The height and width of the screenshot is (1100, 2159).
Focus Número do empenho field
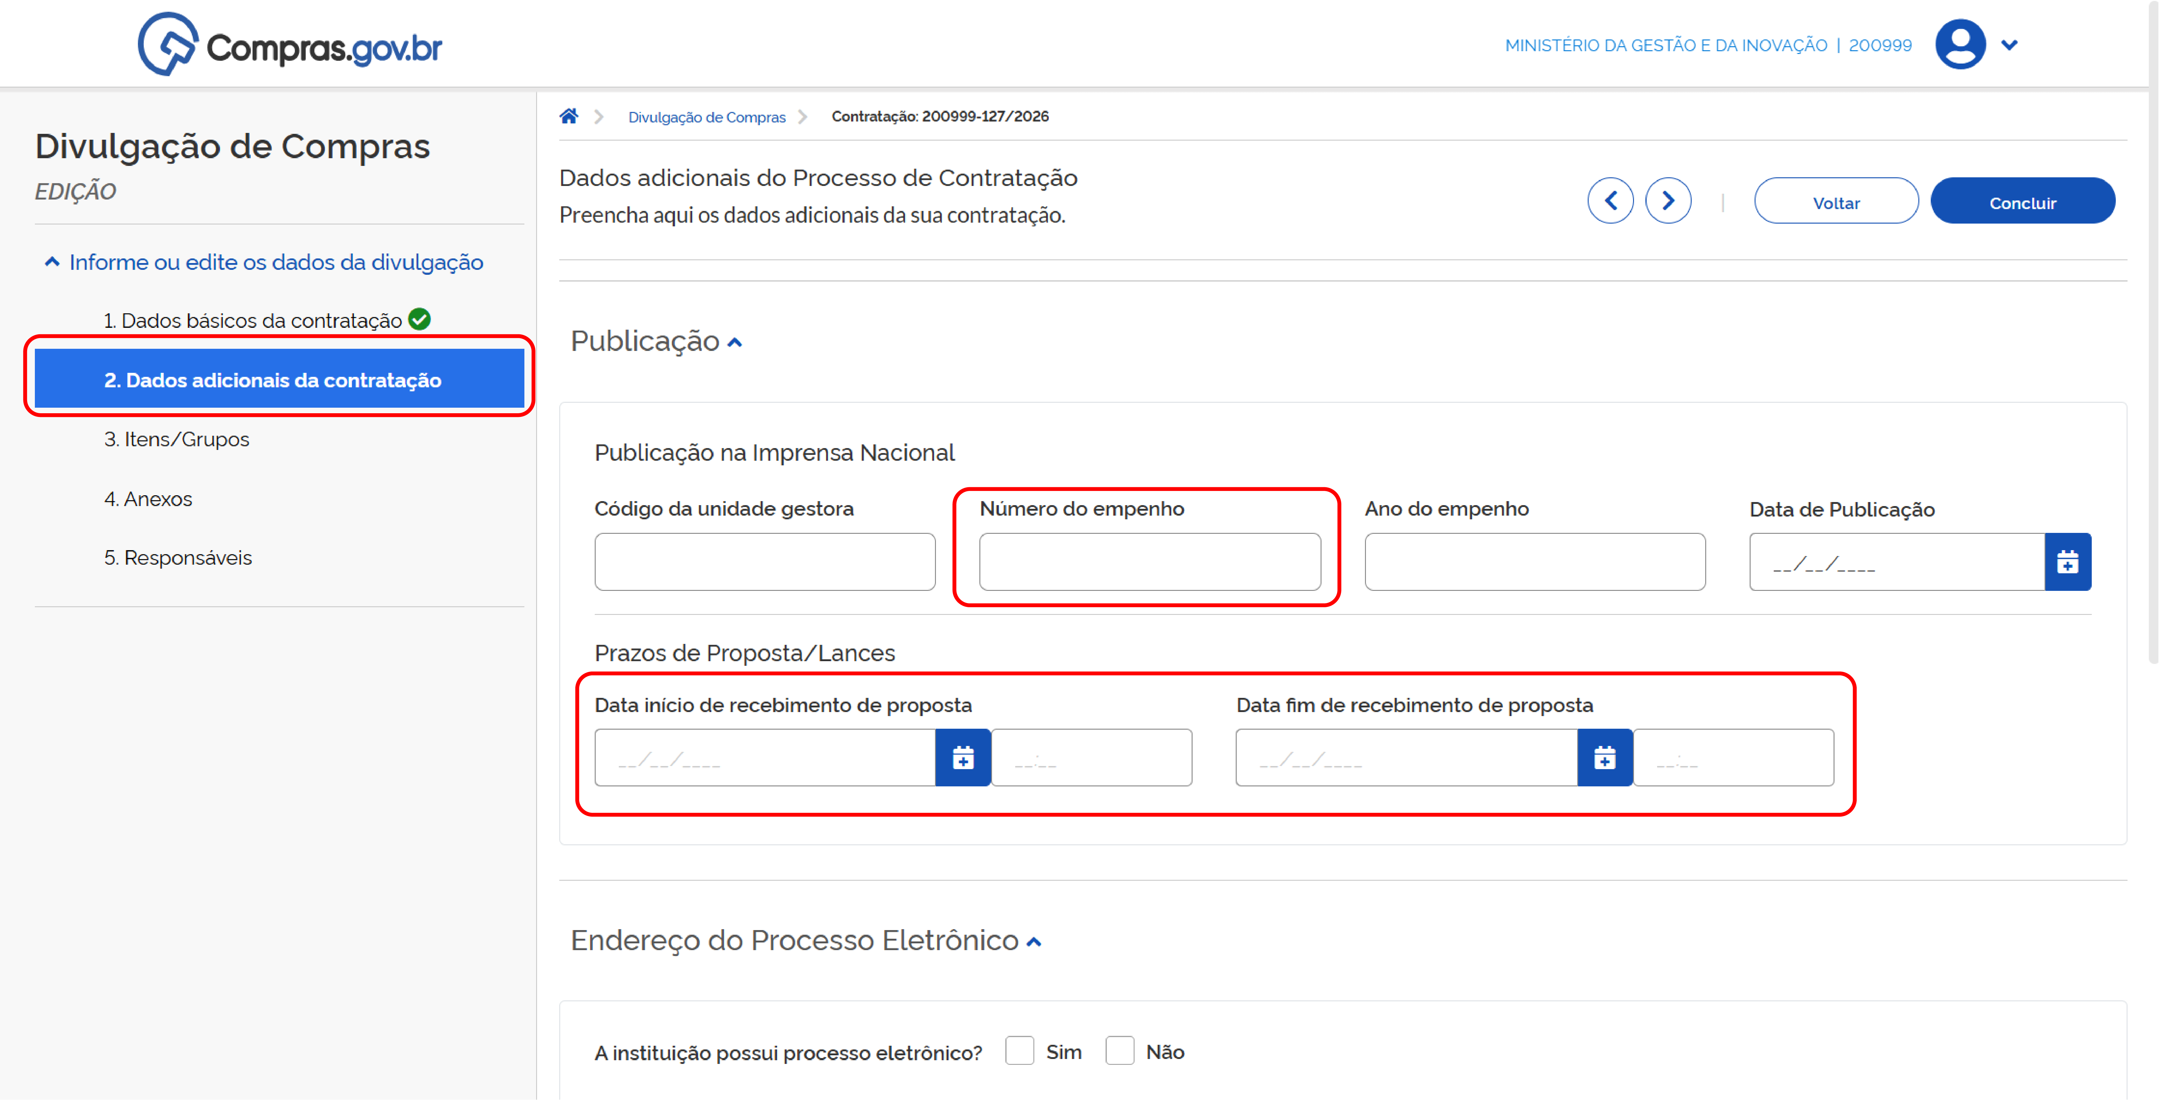click(x=1150, y=562)
